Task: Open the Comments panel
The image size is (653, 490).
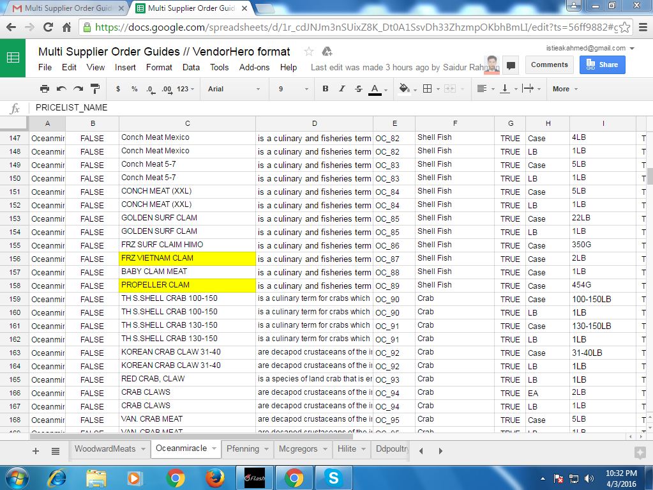Action: 550,65
